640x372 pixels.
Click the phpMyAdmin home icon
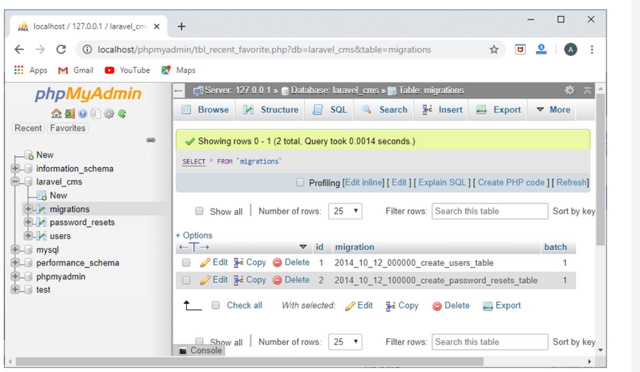point(56,114)
